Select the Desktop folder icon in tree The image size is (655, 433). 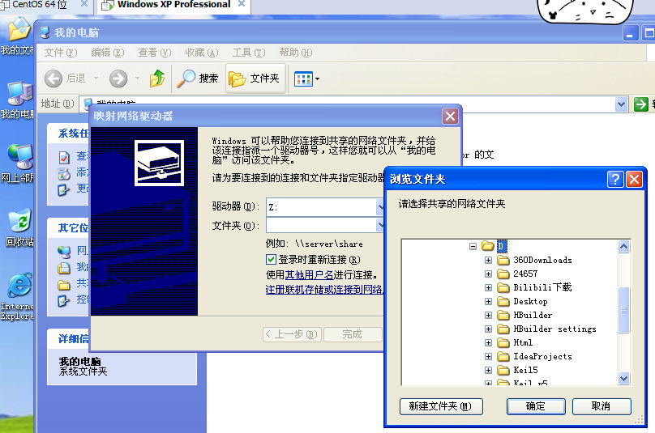pyautogui.click(x=503, y=302)
